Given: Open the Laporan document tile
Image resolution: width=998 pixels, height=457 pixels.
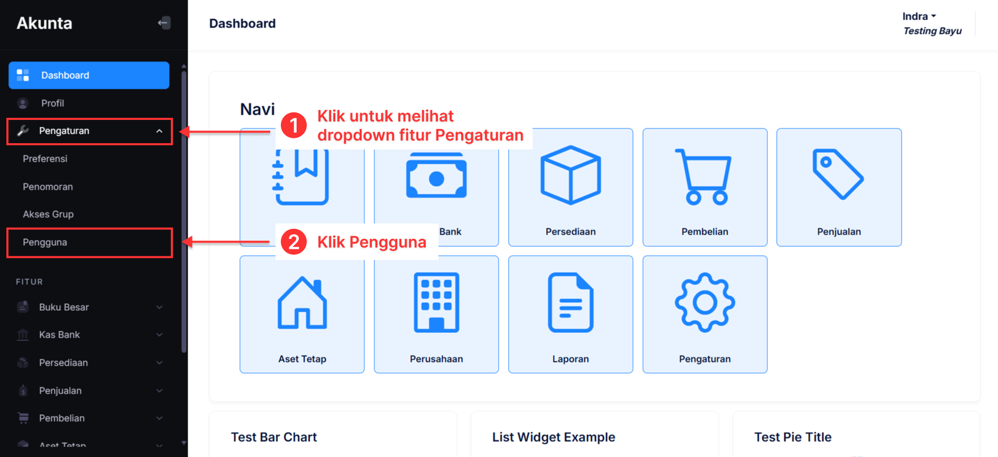Looking at the screenshot, I should [570, 314].
